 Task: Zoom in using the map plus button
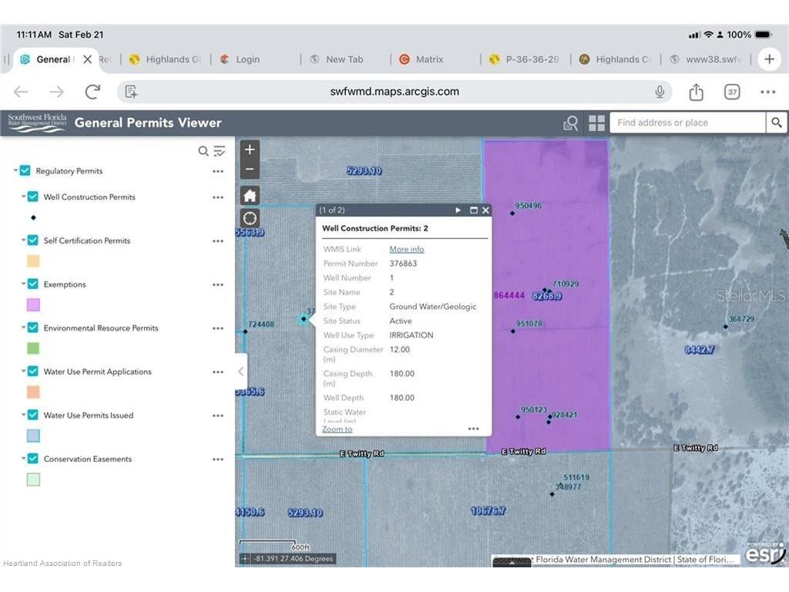[x=250, y=150]
